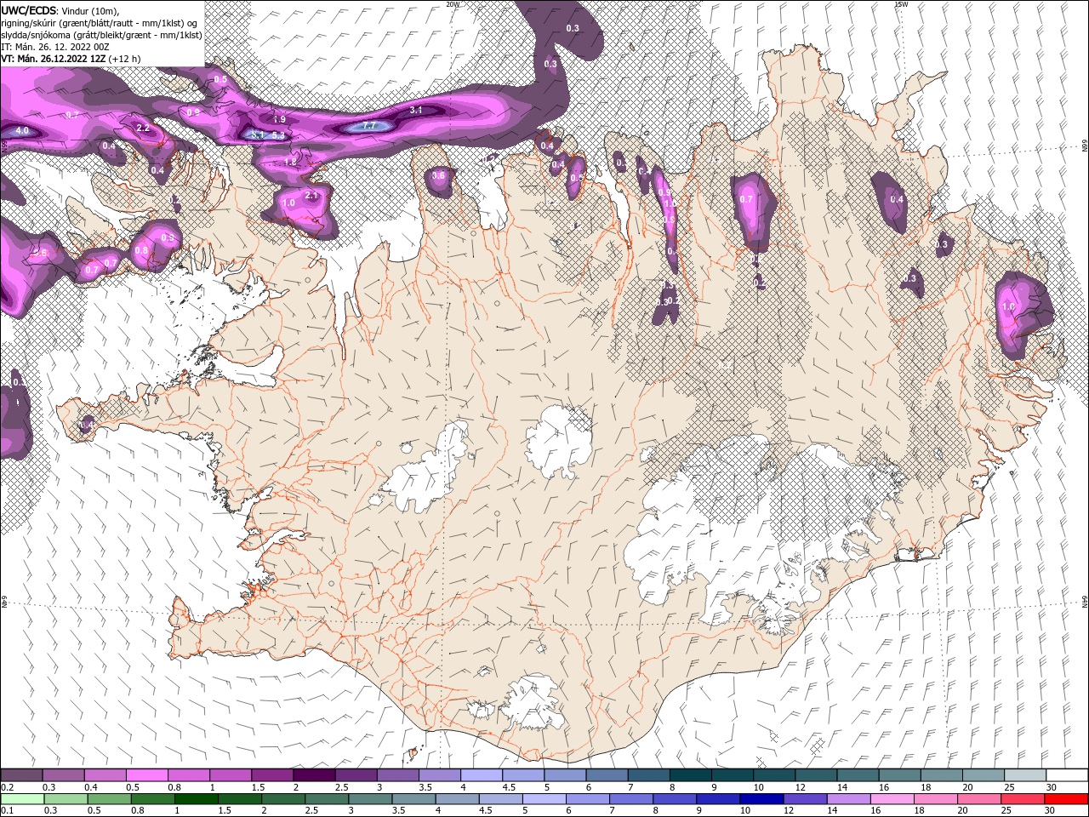
Task: Click the 2.1 precipitation value label
Action: 311,196
